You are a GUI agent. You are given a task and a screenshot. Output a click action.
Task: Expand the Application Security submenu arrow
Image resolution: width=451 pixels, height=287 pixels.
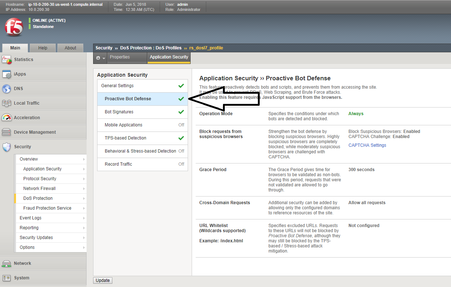point(84,169)
